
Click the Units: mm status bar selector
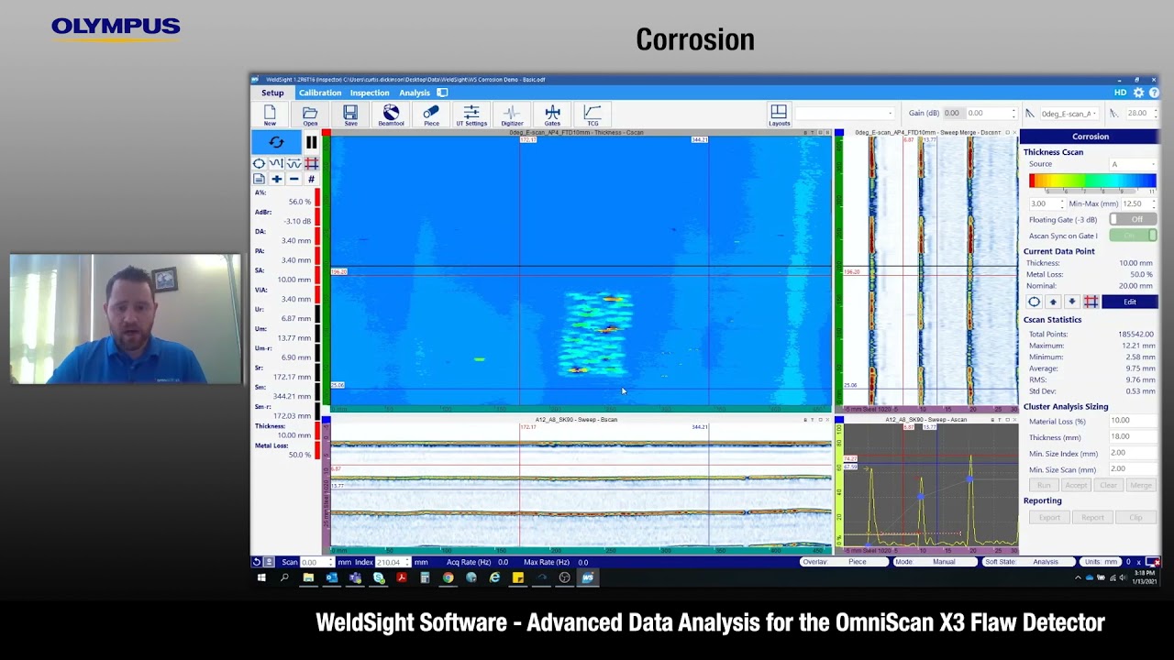tap(1102, 562)
